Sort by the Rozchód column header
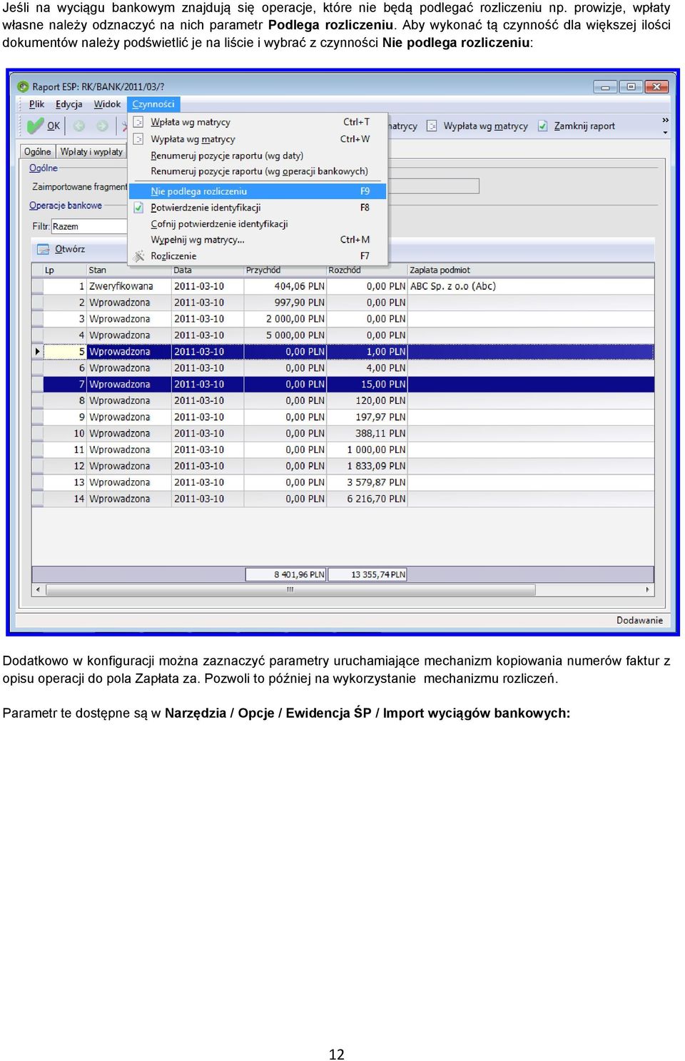The image size is (685, 1061). click(x=367, y=270)
